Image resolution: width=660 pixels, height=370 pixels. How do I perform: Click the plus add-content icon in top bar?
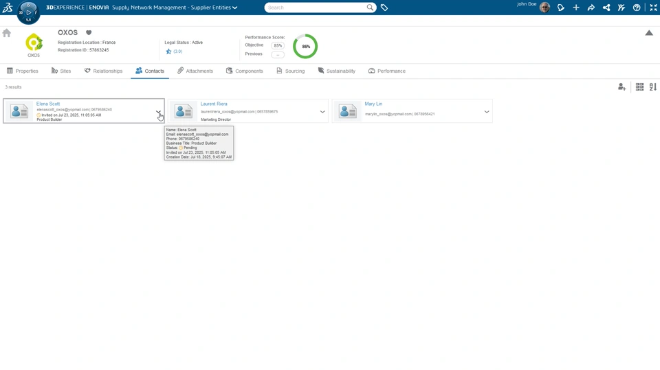576,8
